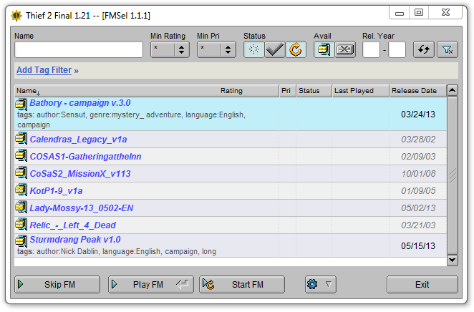The height and width of the screenshot is (312, 474).
Task: Increase the Min Pri spinner value
Action: (228, 47)
